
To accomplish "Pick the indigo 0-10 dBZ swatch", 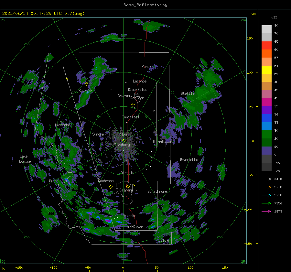I will coord(266,151).
